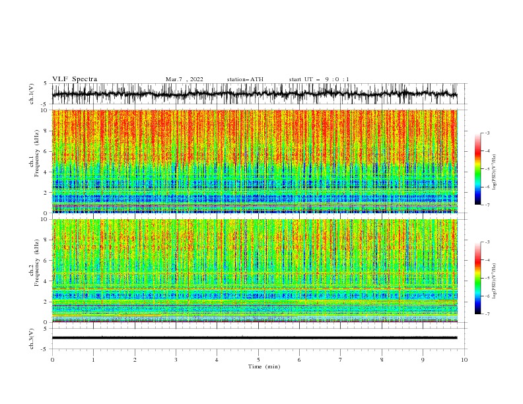Click the 'ch.3(V)' axis label
Viewport: 523px width, 404px height.
[x=32, y=339]
